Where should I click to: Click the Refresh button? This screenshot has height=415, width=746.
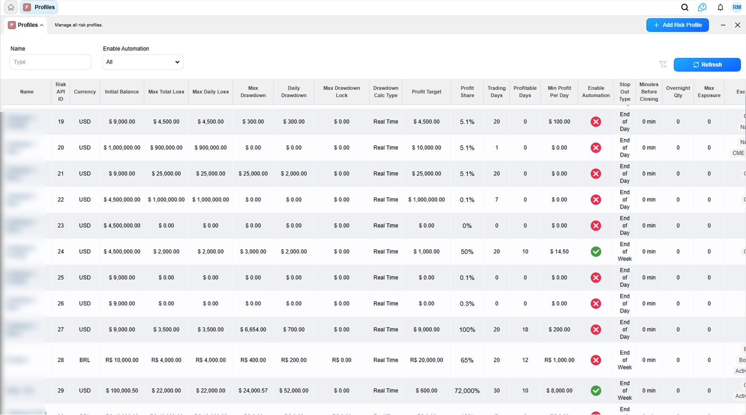(x=707, y=64)
